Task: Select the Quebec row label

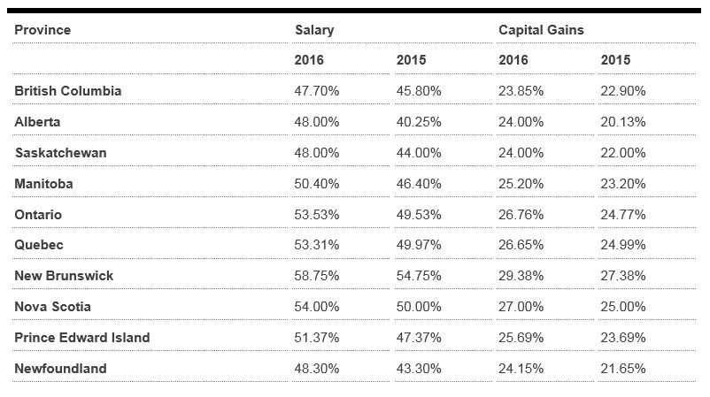Action: pos(39,245)
